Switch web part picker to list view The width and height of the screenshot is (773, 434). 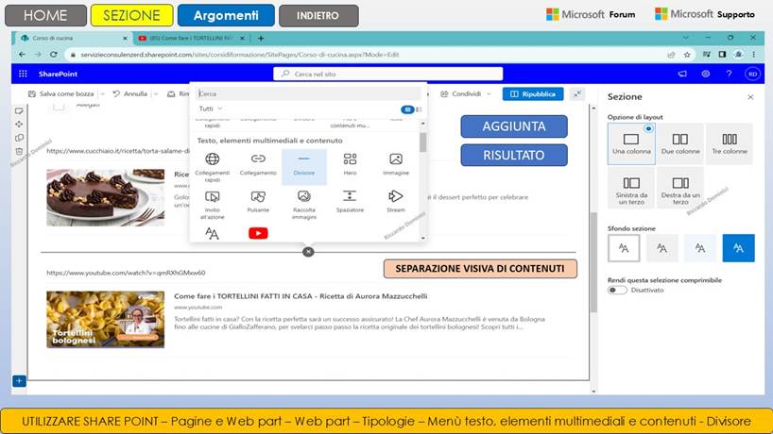pos(419,109)
